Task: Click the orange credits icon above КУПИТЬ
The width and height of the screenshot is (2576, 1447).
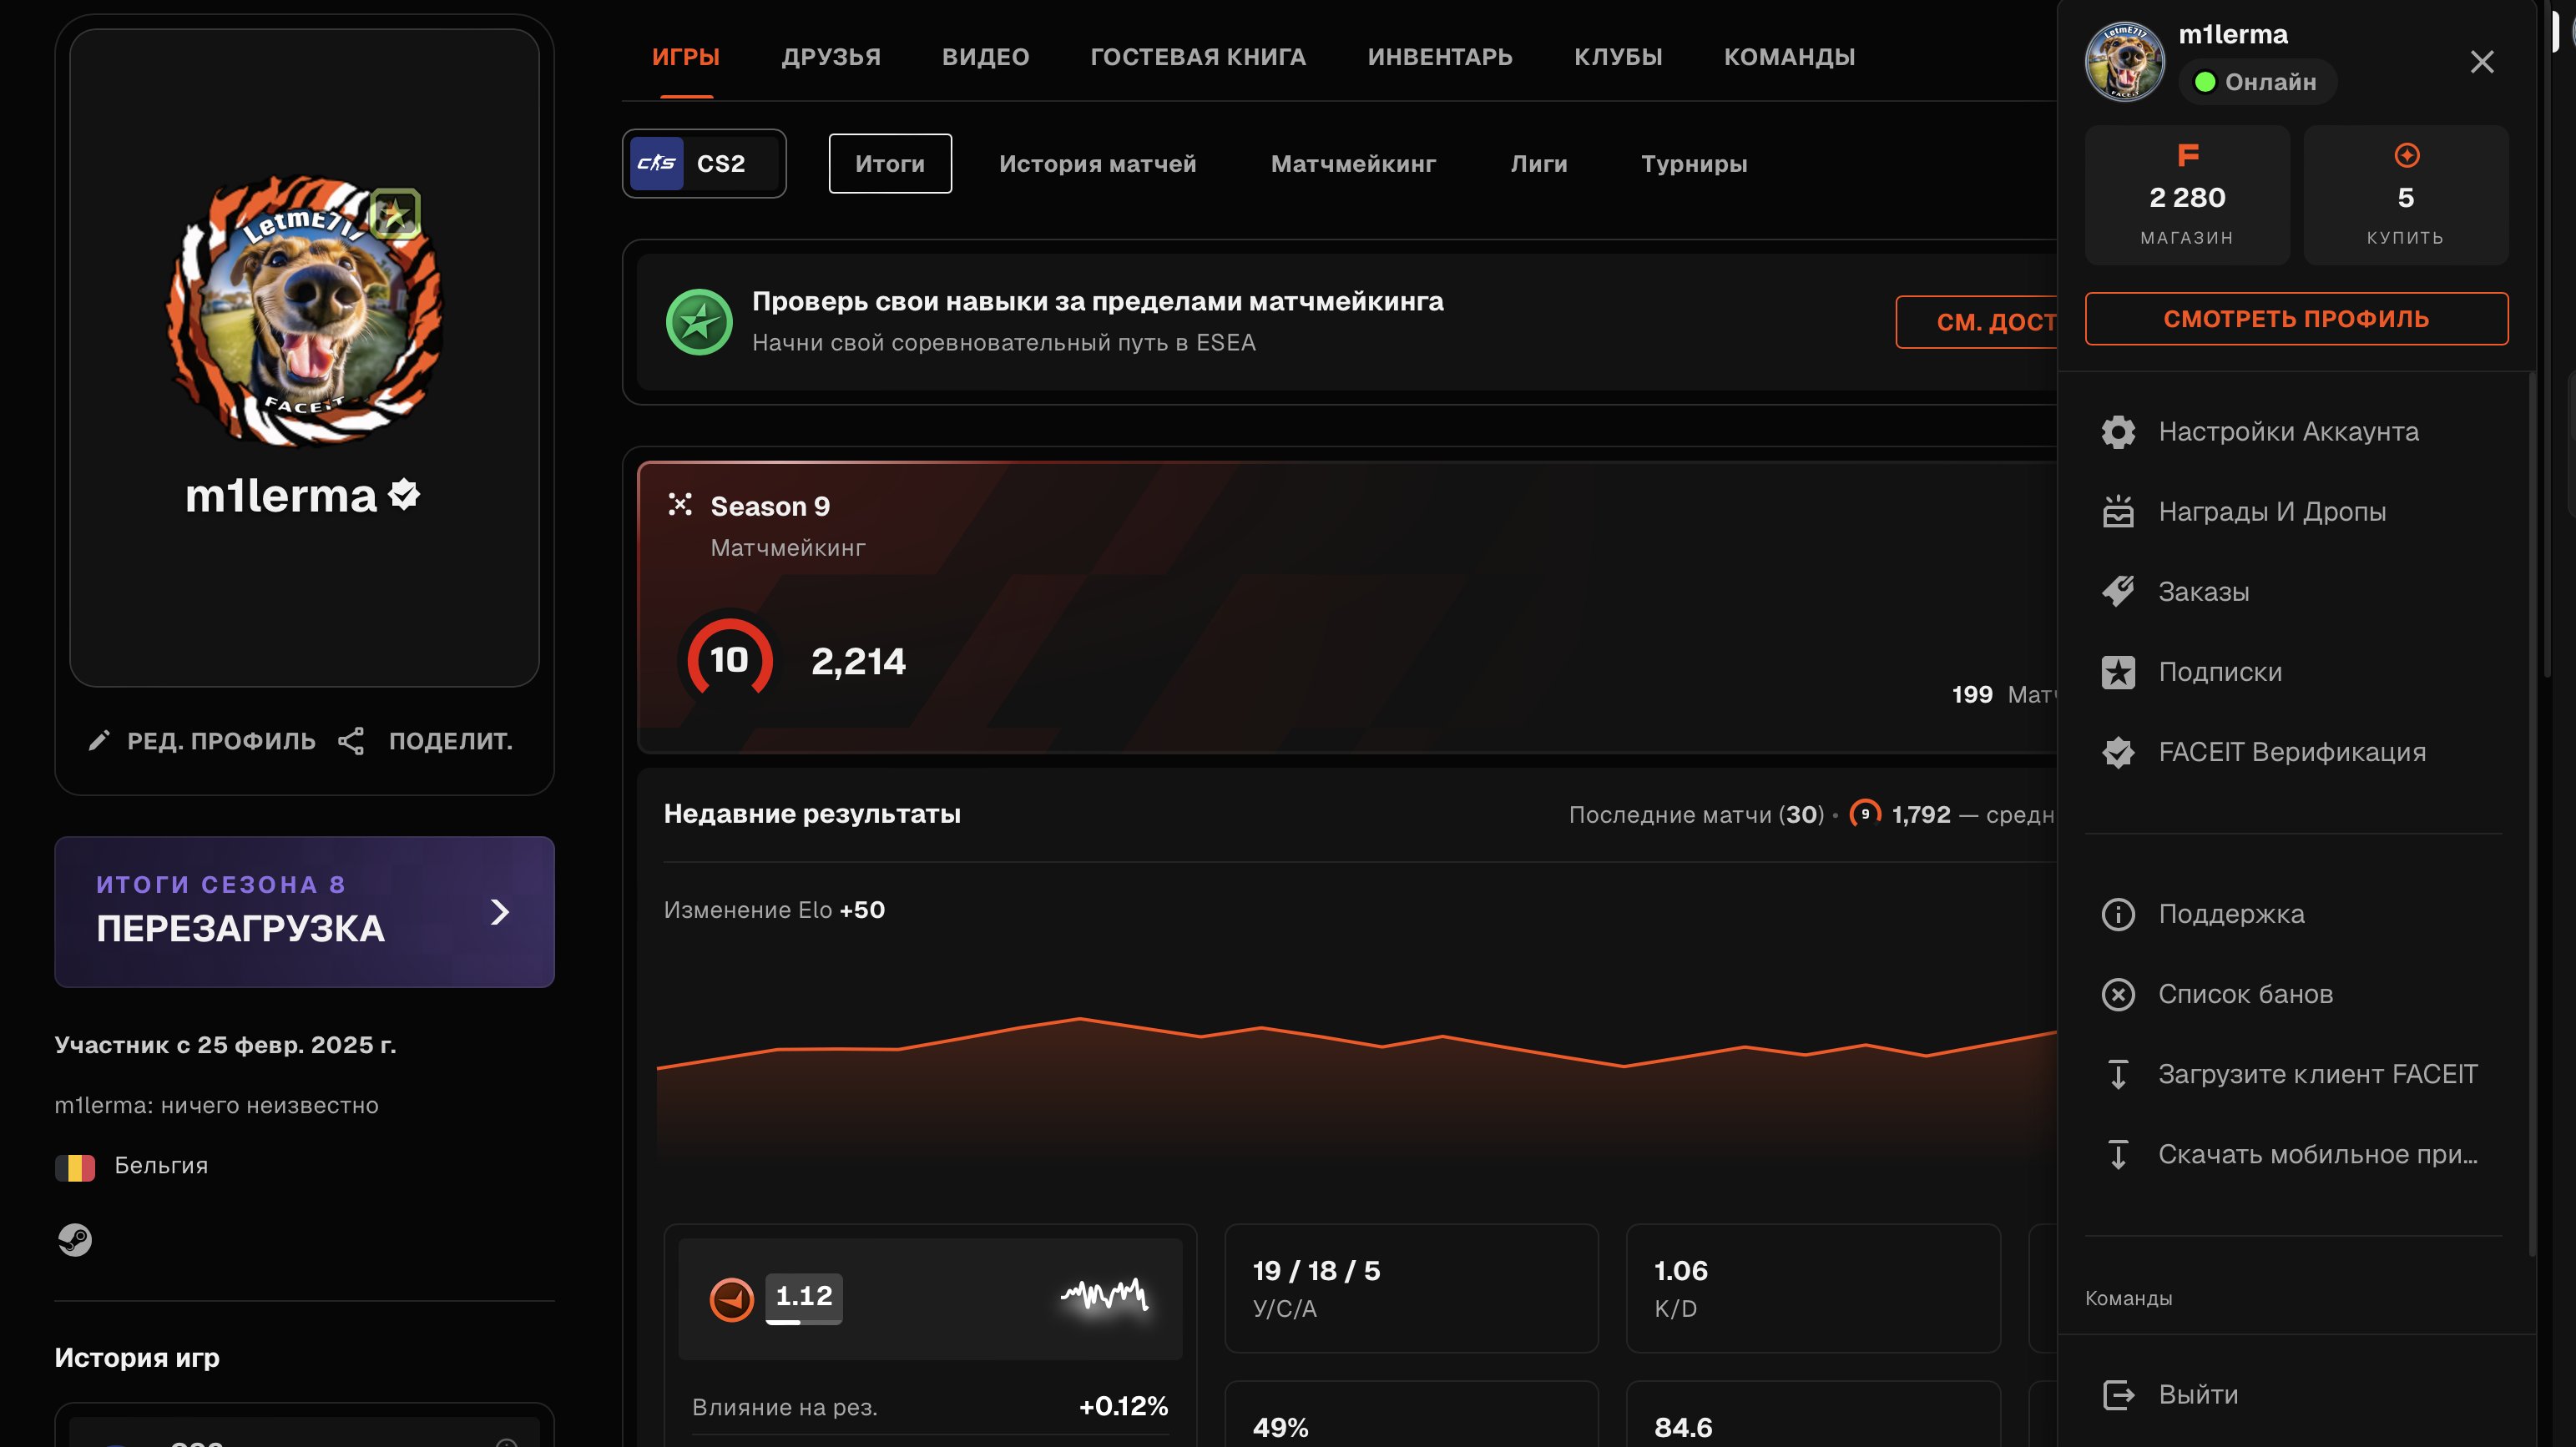Action: coord(2406,155)
